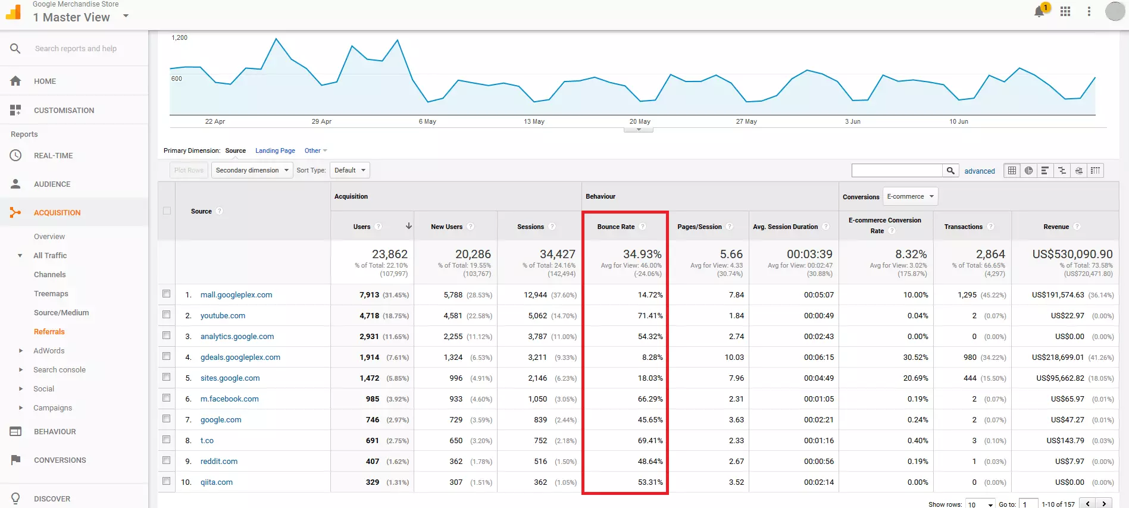Click the table search magnifier button
The height and width of the screenshot is (508, 1129).
pos(950,171)
